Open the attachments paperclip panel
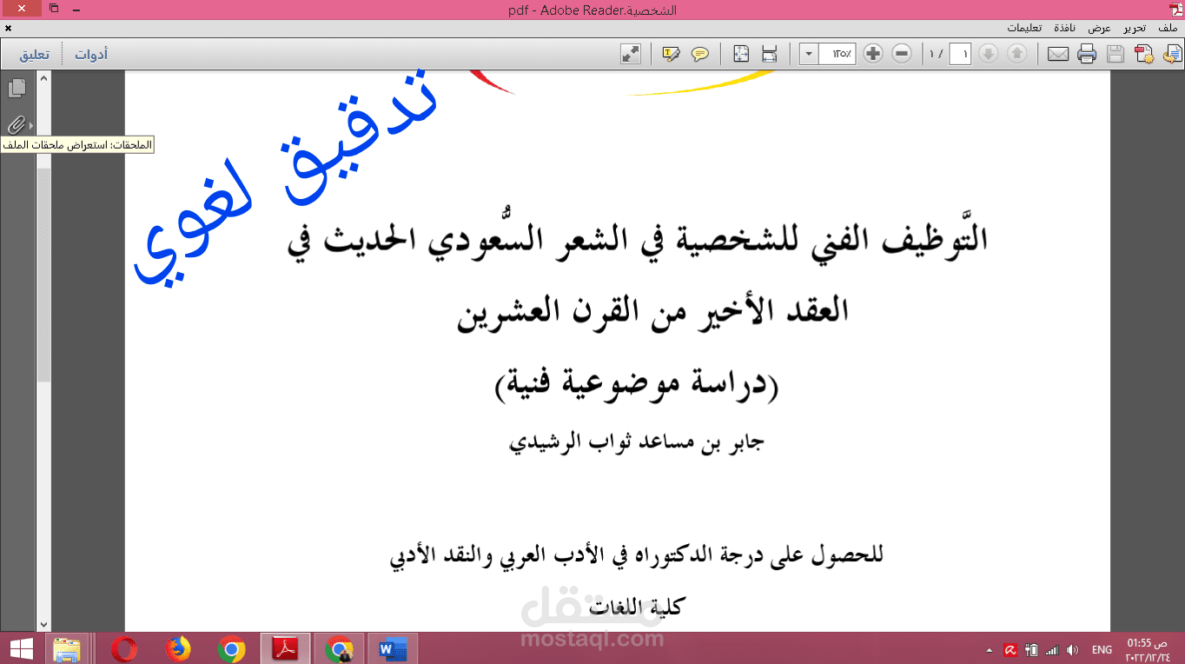This screenshot has width=1185, height=664. pyautogui.click(x=17, y=124)
